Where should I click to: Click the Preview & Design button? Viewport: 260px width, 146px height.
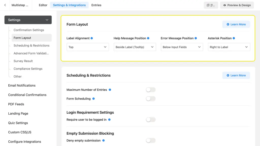tap(237, 5)
